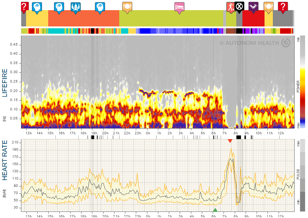The height and width of the screenshot is (218, 308).
Task: Select the gray segment under the final question mark
Action: tap(283, 18)
